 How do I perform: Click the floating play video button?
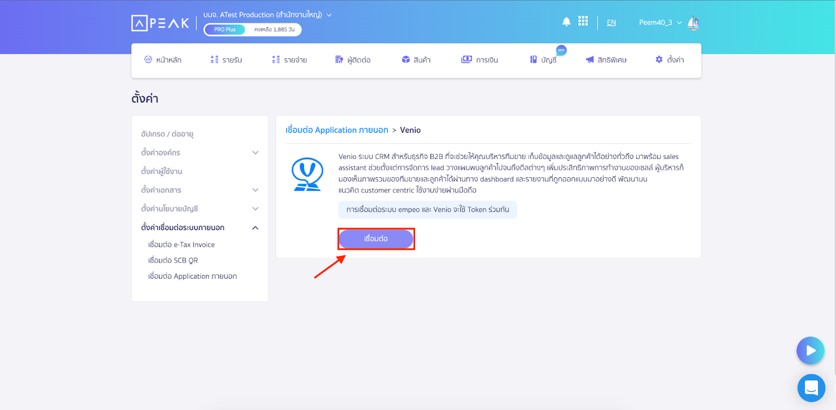[x=810, y=350]
